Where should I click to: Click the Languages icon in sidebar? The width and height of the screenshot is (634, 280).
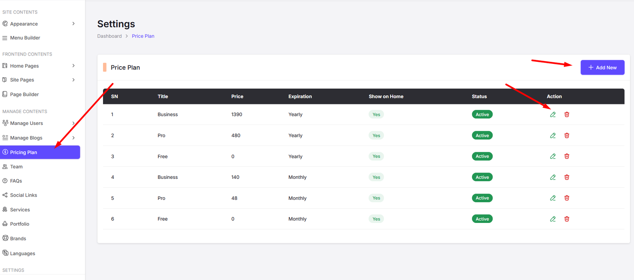click(5, 253)
